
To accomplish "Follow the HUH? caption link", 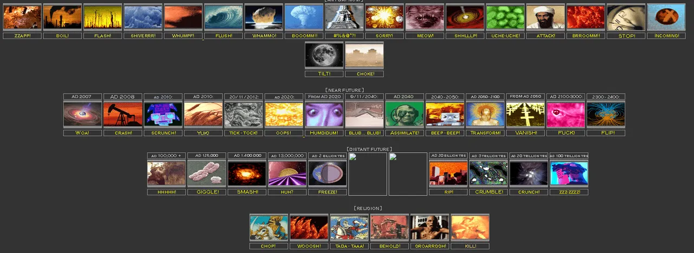I will tap(287, 192).
